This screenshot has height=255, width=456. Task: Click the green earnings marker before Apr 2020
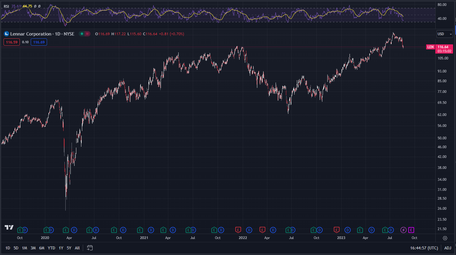coord(66,230)
